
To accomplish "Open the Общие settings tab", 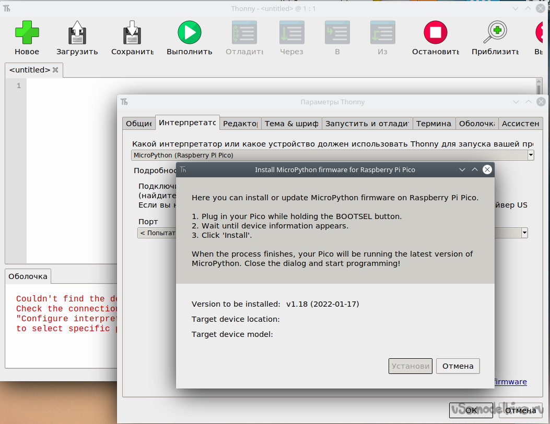I will coord(139,124).
